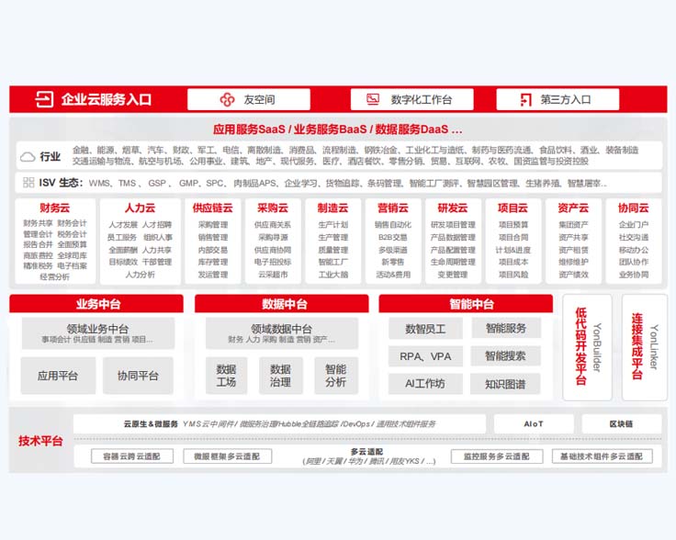Screen dimensions: 676x540
Task: Click the 智能分析 box
Action: 336,376
